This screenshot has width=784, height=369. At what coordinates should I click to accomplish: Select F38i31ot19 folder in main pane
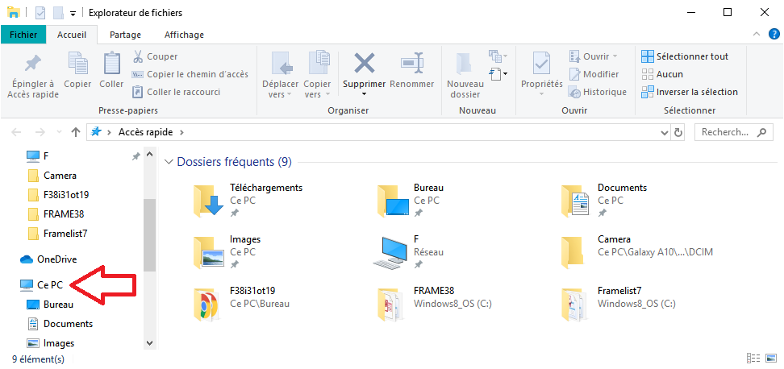pyautogui.click(x=241, y=304)
